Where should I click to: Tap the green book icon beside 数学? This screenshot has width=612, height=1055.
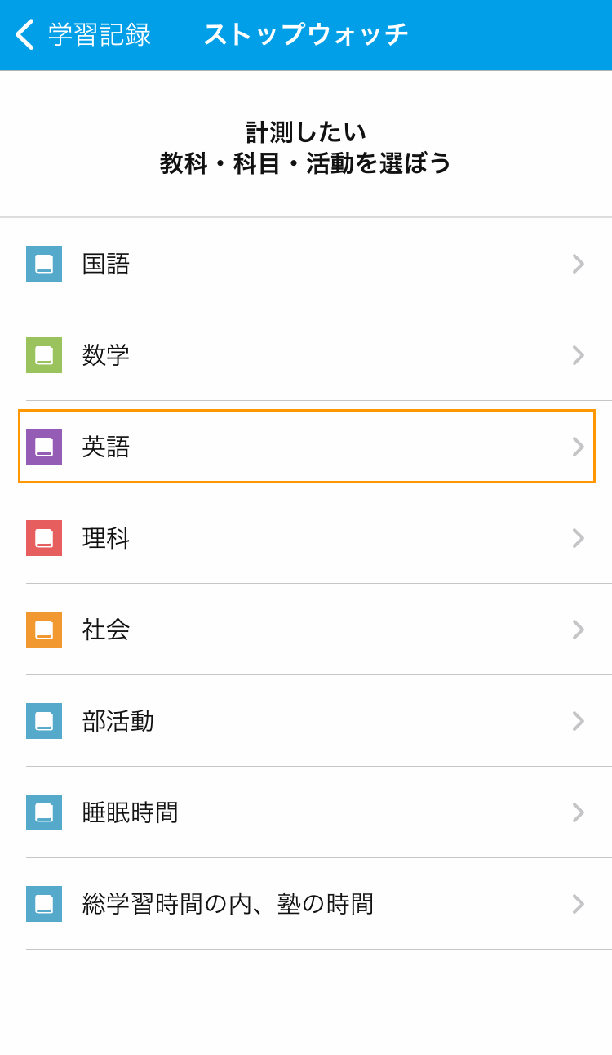point(44,355)
